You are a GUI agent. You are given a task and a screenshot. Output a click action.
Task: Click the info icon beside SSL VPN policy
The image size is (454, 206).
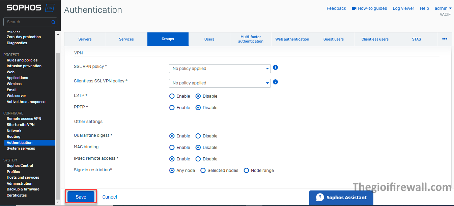275,68
